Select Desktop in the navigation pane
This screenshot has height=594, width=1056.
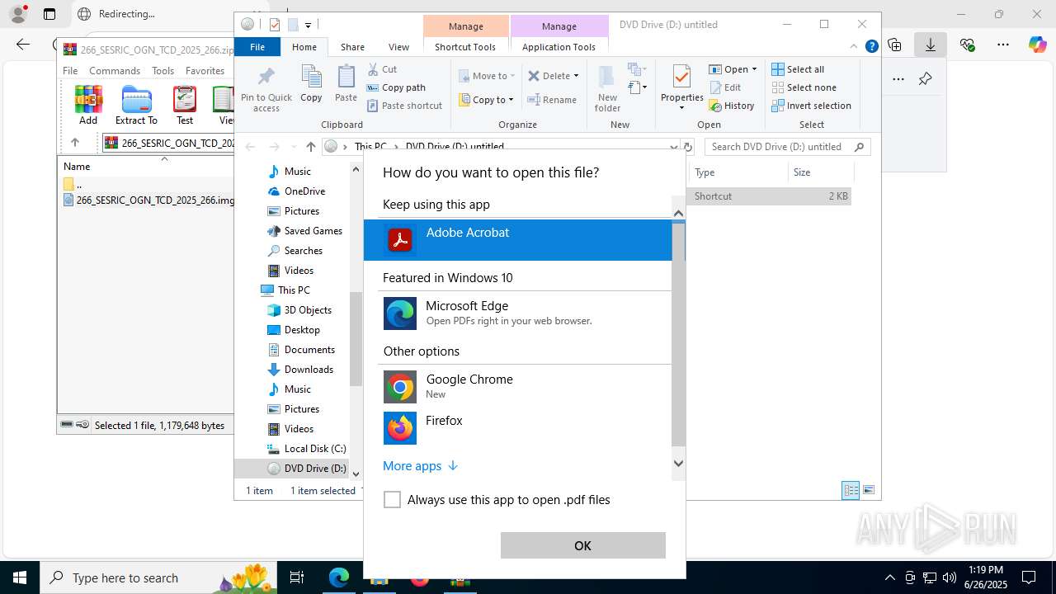[302, 330]
